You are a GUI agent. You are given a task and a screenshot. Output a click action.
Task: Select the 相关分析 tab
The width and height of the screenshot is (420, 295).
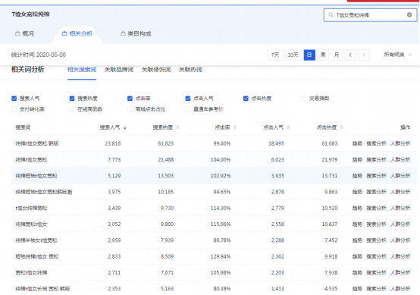(x=77, y=34)
